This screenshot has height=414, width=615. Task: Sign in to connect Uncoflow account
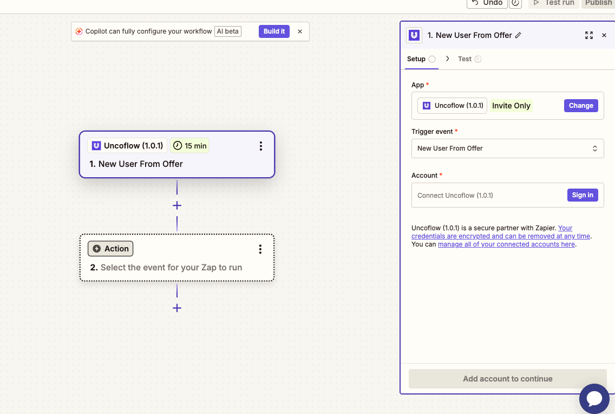point(583,195)
